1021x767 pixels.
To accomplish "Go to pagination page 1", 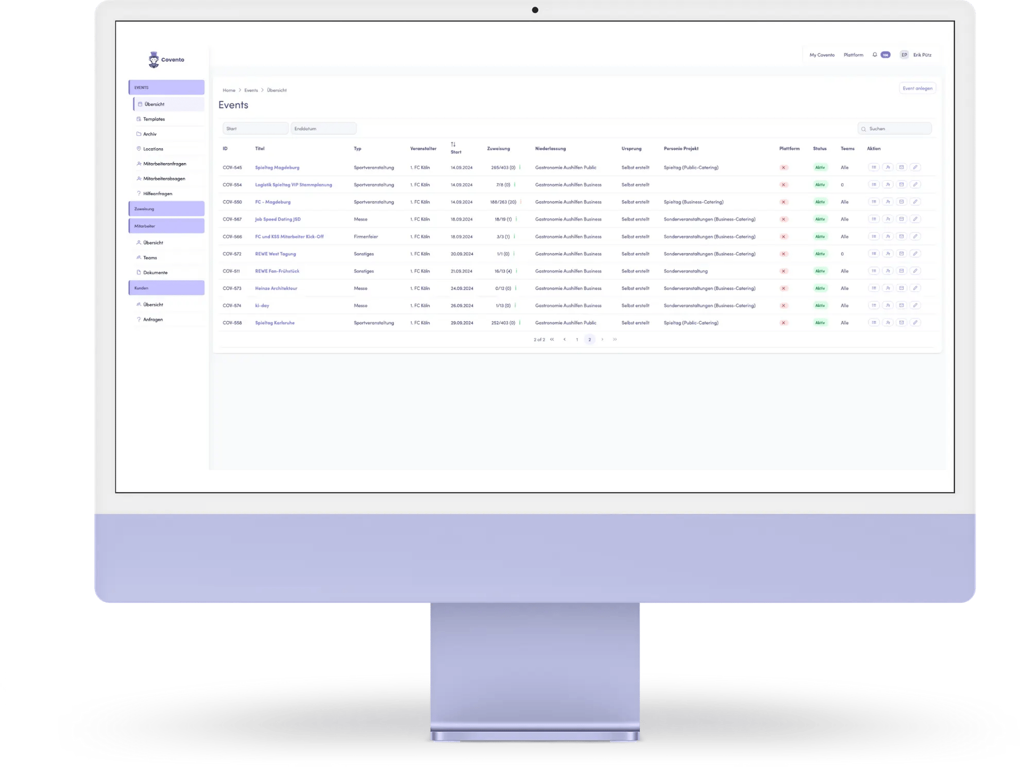I will [577, 340].
